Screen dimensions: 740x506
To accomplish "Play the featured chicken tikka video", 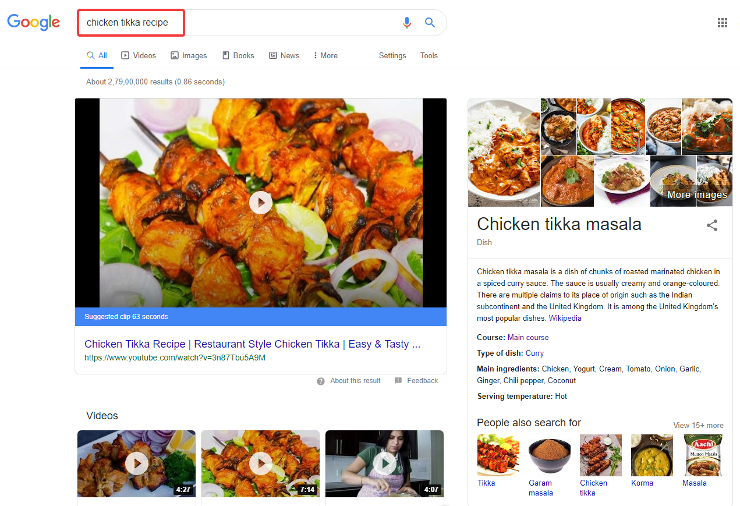I will tap(260, 203).
